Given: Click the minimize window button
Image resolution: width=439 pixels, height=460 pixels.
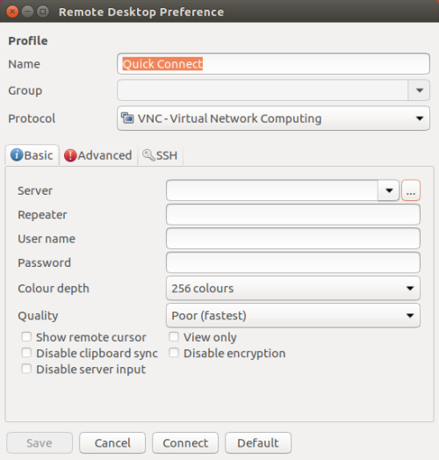Looking at the screenshot, I should [27, 11].
